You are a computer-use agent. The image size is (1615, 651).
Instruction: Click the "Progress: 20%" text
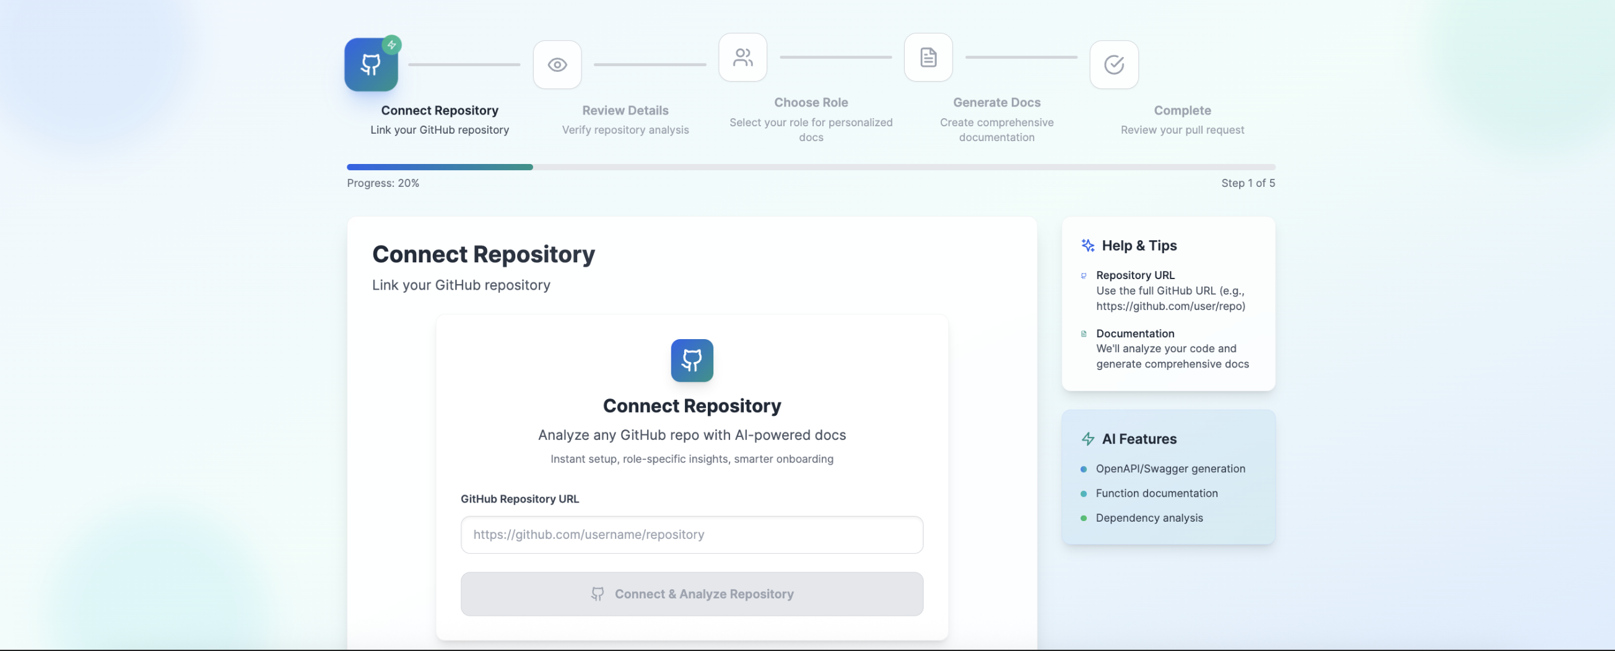tap(383, 183)
